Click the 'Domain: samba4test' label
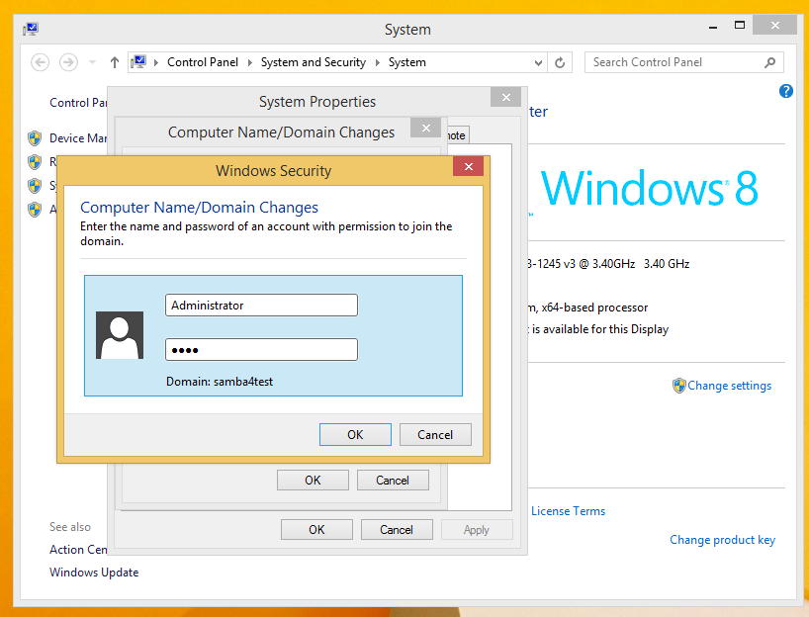The image size is (809, 617). click(x=220, y=382)
